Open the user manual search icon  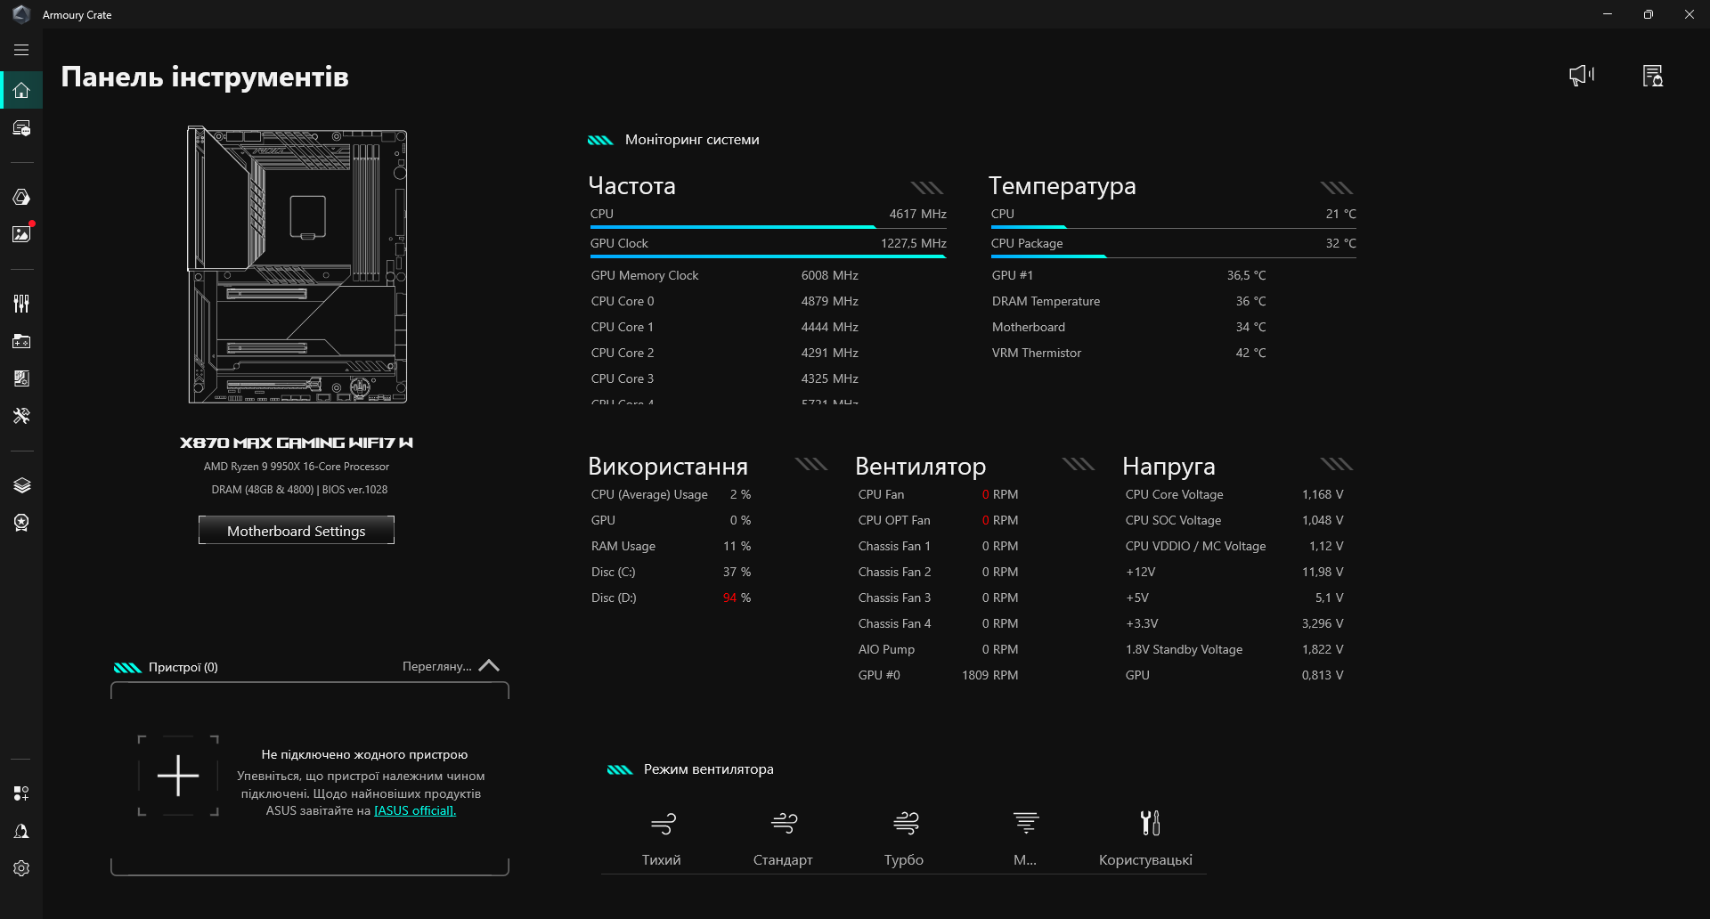pos(1653,76)
